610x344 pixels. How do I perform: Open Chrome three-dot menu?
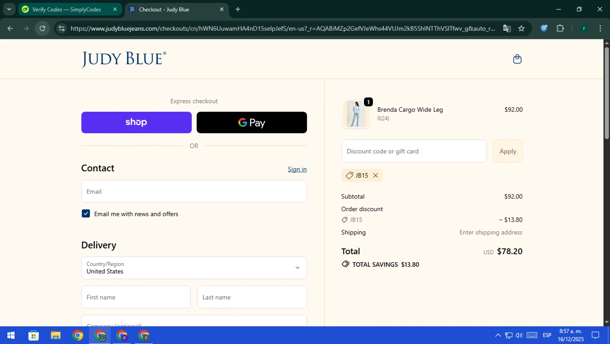(600, 28)
